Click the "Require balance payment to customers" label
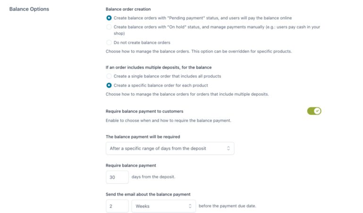 point(144,111)
